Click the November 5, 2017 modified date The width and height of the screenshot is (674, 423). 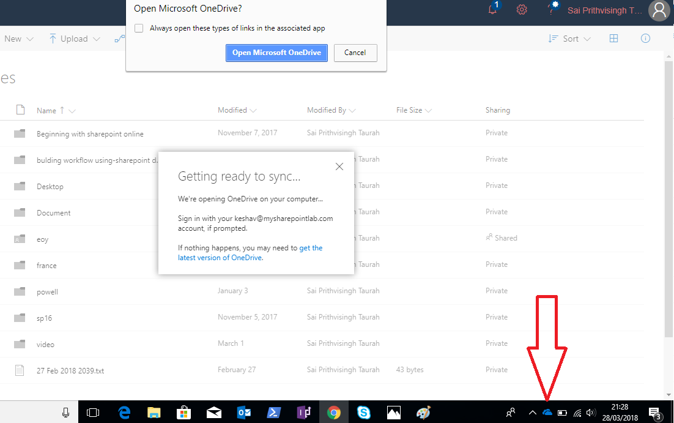point(247,317)
